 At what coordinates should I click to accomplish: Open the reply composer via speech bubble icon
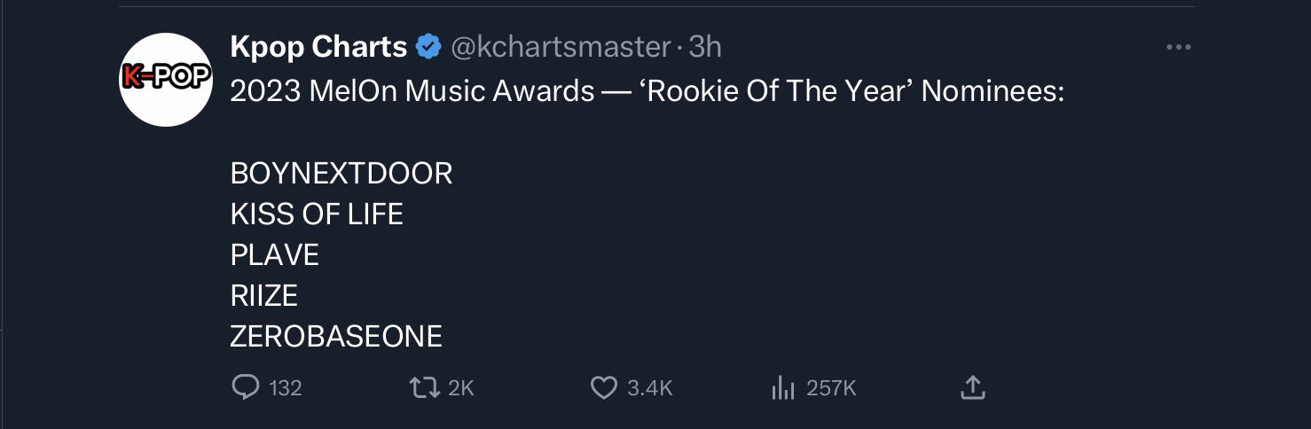coord(244,387)
